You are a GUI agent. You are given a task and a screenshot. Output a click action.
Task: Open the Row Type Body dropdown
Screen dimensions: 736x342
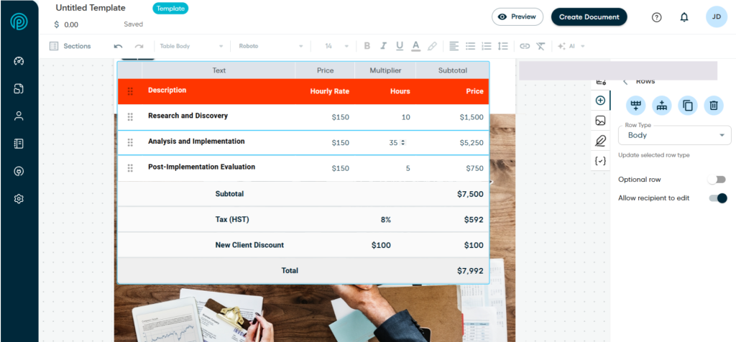[674, 135]
